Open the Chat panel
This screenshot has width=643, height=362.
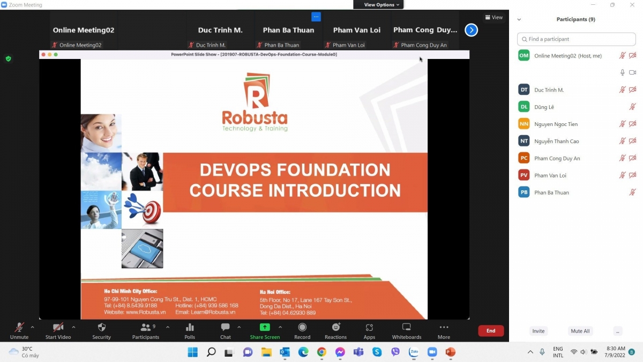(x=225, y=331)
